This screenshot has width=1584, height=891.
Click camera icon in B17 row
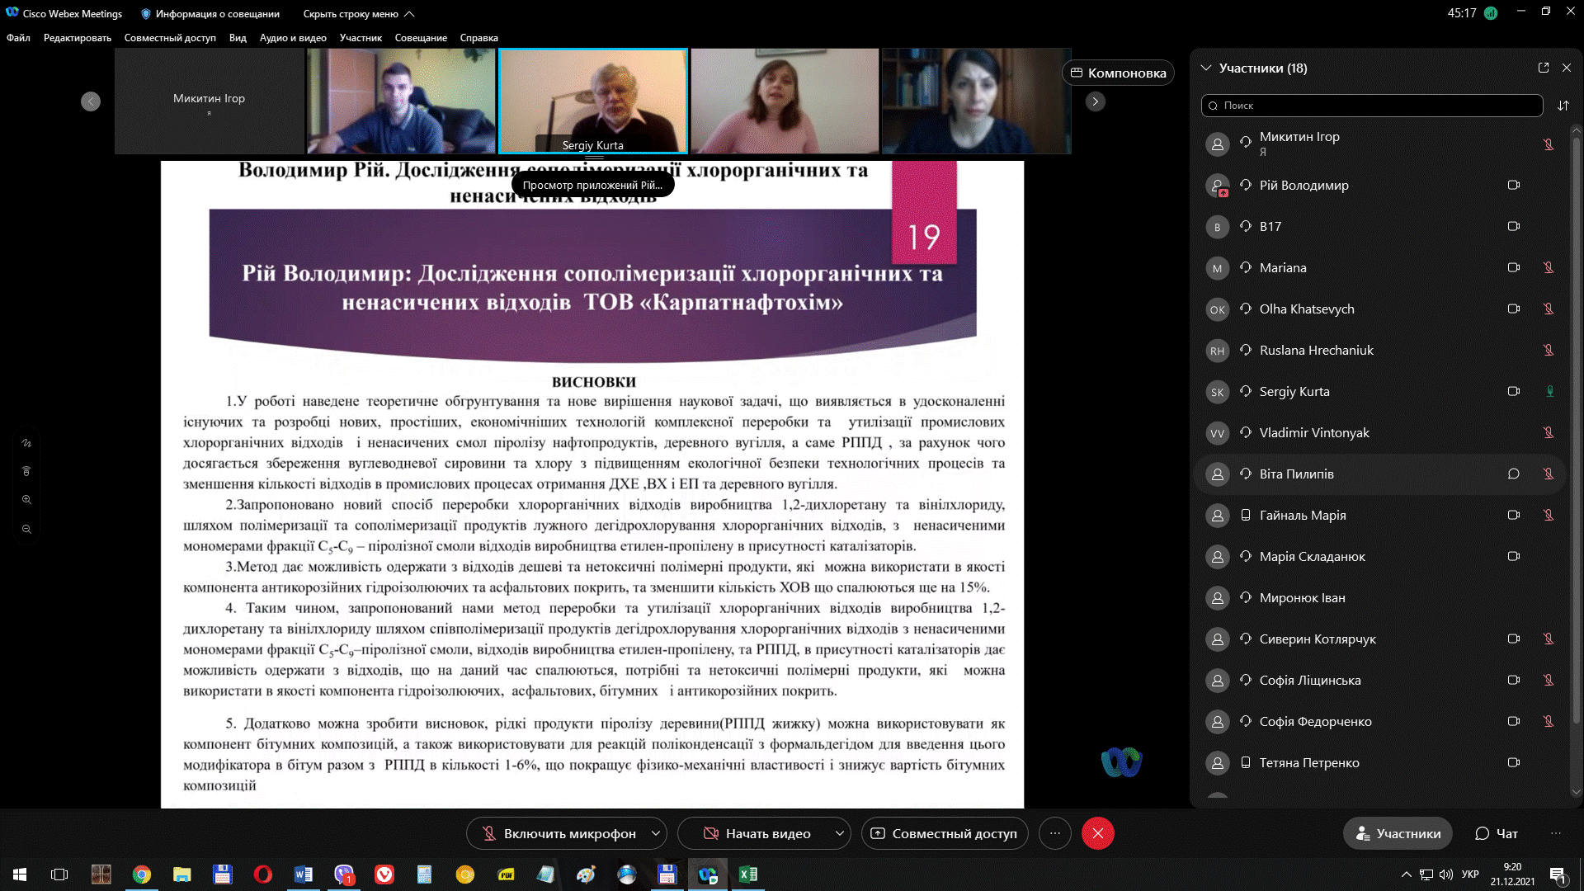tap(1514, 226)
